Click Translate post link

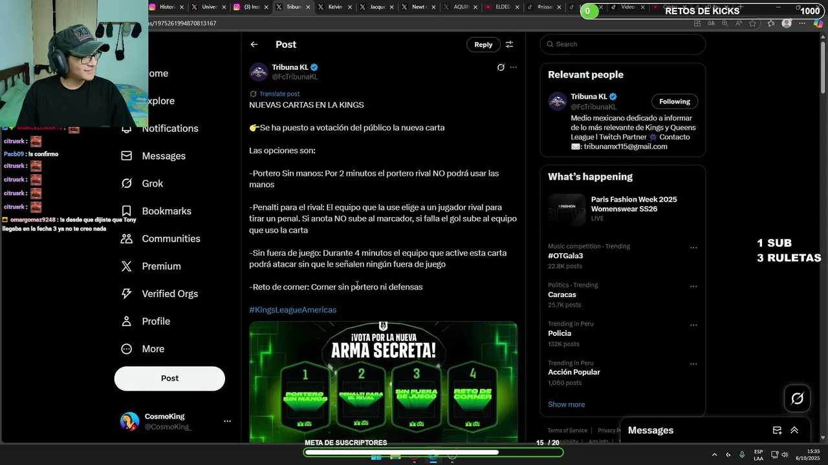coord(279,94)
